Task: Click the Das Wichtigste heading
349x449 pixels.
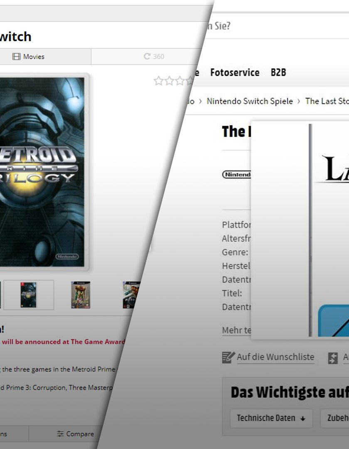Action: pos(290,392)
